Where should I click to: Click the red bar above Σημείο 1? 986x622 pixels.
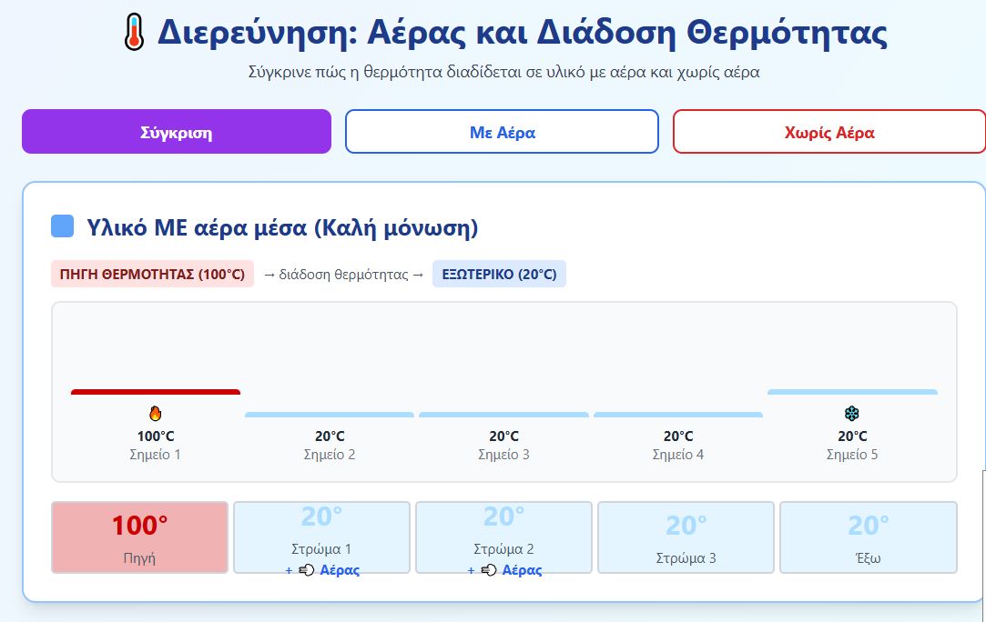[x=156, y=392]
